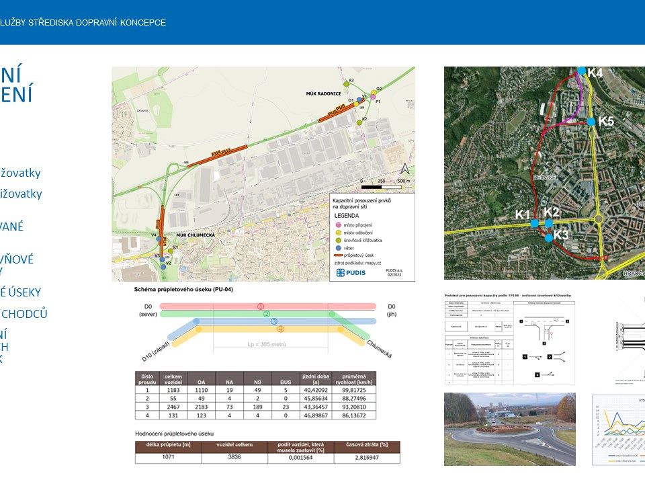Click lane circle 2 on the green lane
This screenshot has height=484, width=645.
tap(267, 314)
